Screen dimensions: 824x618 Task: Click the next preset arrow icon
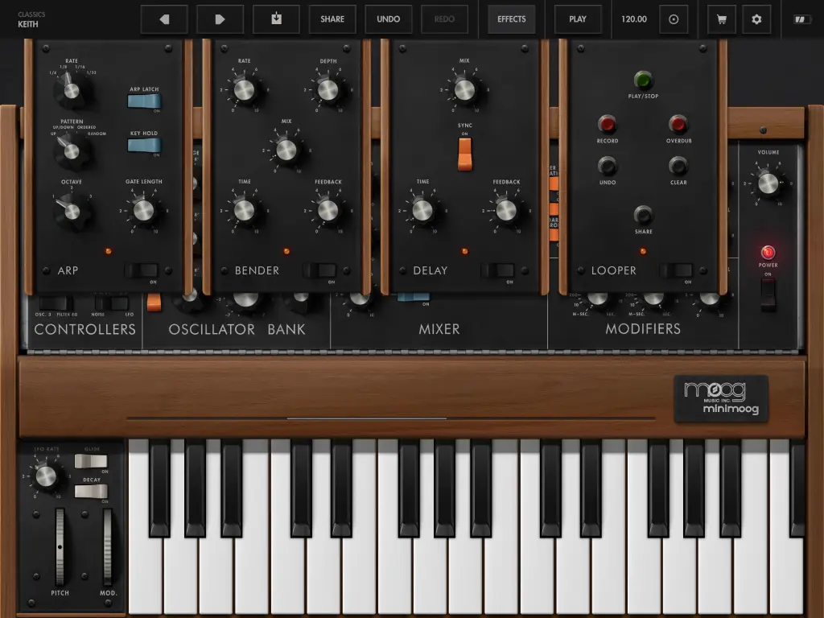coord(220,19)
